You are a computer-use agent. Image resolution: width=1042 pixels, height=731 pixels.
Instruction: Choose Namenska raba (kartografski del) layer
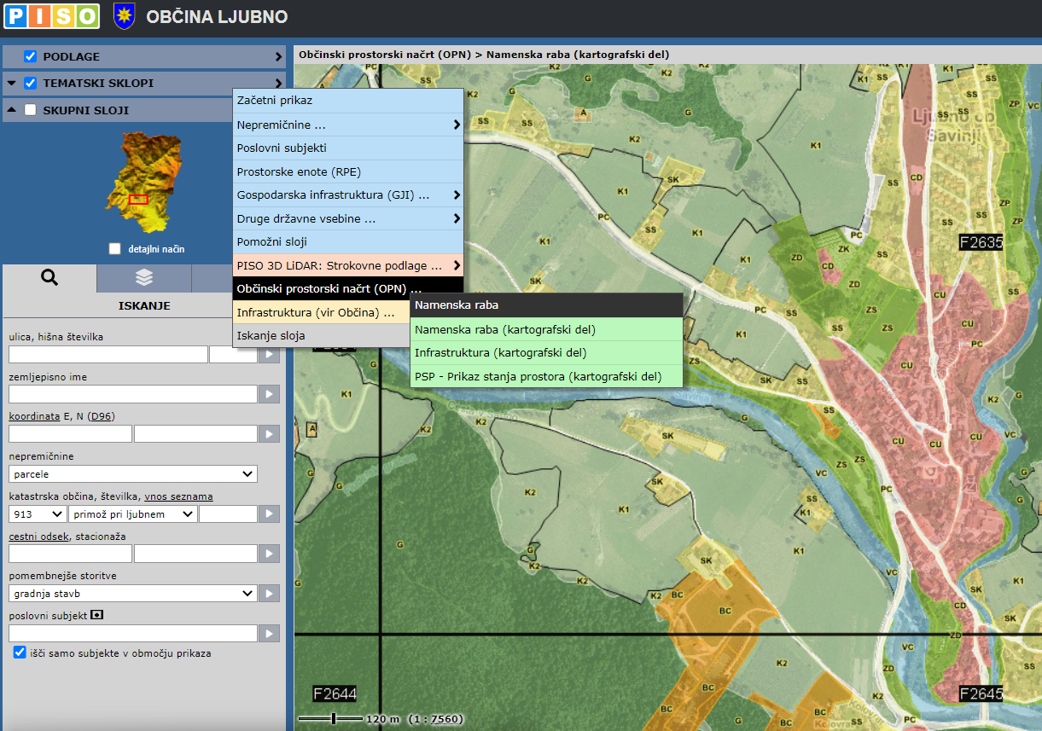[x=546, y=329]
